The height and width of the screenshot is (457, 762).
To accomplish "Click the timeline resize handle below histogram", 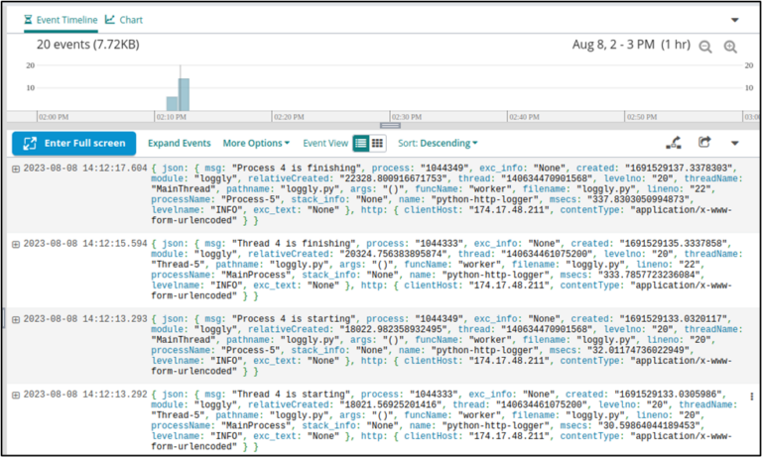I will click(391, 125).
